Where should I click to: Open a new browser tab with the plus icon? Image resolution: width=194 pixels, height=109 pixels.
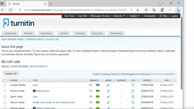coord(51,4)
